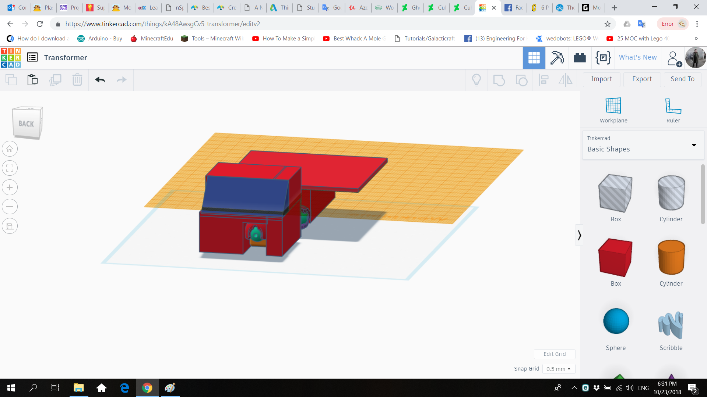Image resolution: width=707 pixels, height=397 pixels.
Task: Expand the Basic Shapes dropdown
Action: 694,145
